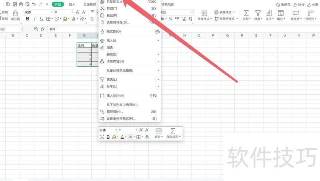Screen dimensions: 320x181
Task: Click the decrease decimal places icon
Action: (x=190, y=19)
